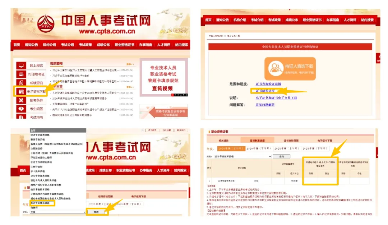Click the 打印准考证 printer icon

pyautogui.click(x=21, y=74)
